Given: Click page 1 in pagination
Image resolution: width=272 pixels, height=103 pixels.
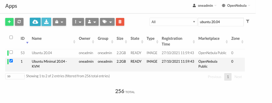Looking at the screenshot, I should click(x=228, y=77).
